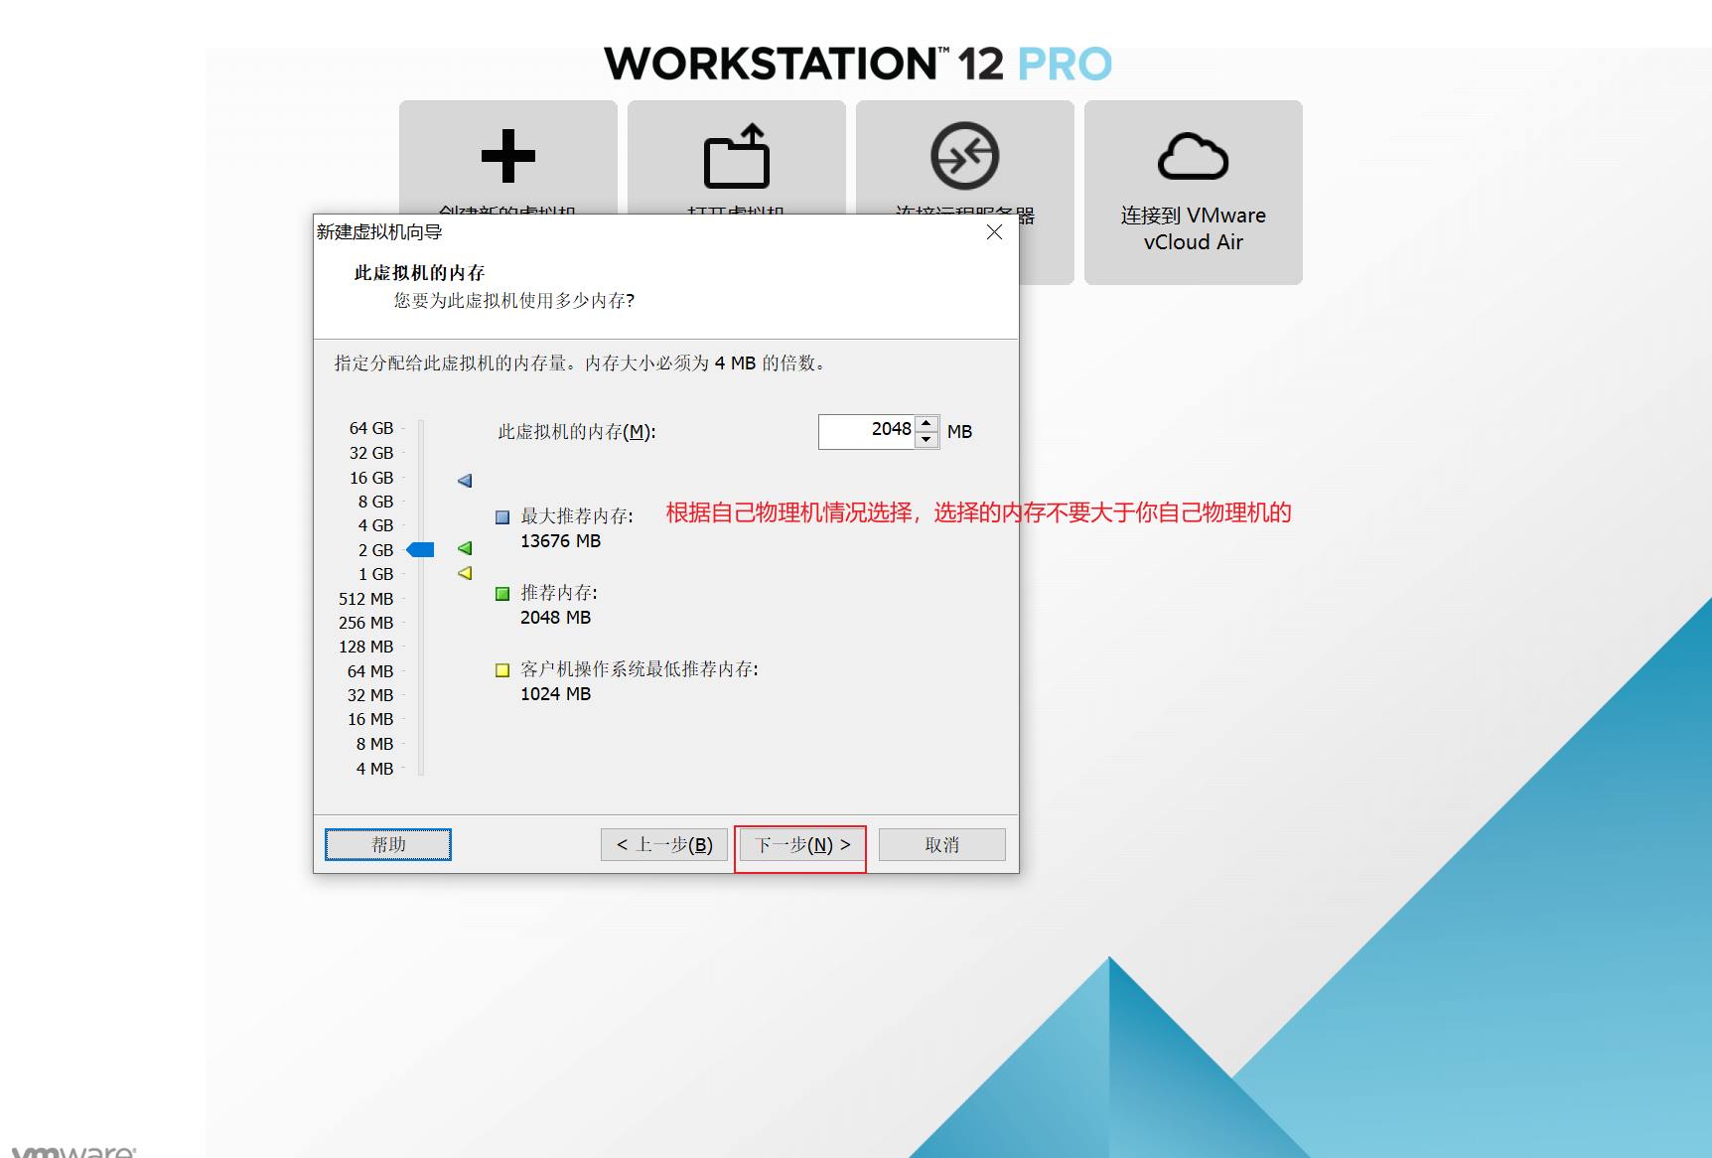The image size is (1712, 1158).
Task: Click the 16 GB label on memory scale
Action: [x=371, y=478]
